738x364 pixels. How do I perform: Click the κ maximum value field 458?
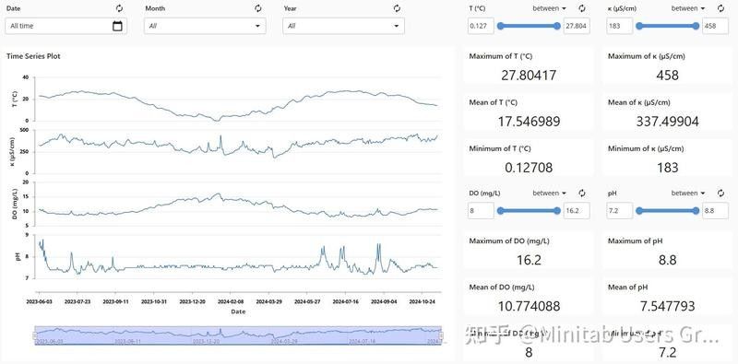click(716, 26)
